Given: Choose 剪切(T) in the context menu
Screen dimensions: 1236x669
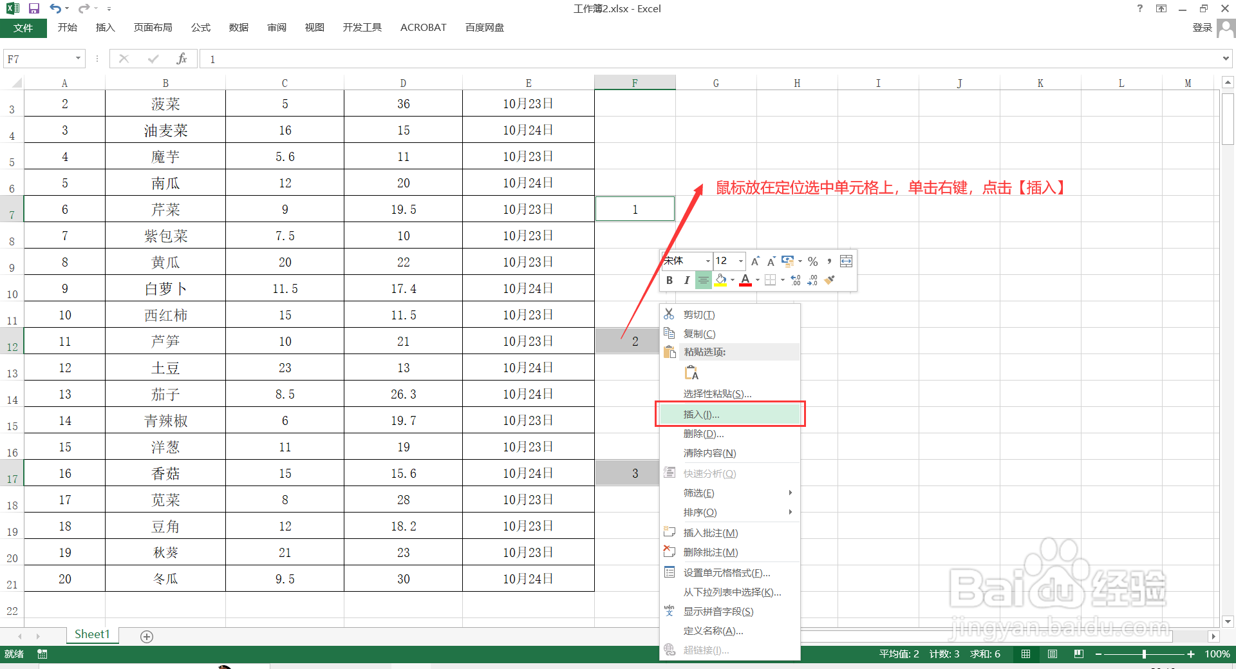Looking at the screenshot, I should 730,314.
